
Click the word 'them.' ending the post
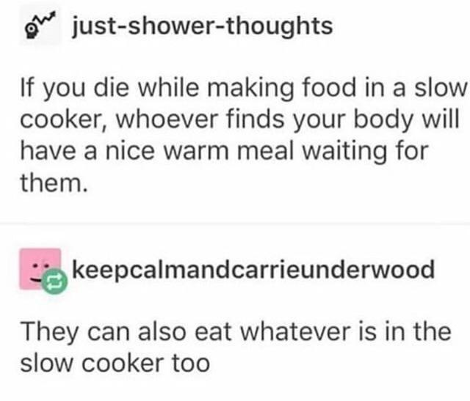pos(54,183)
